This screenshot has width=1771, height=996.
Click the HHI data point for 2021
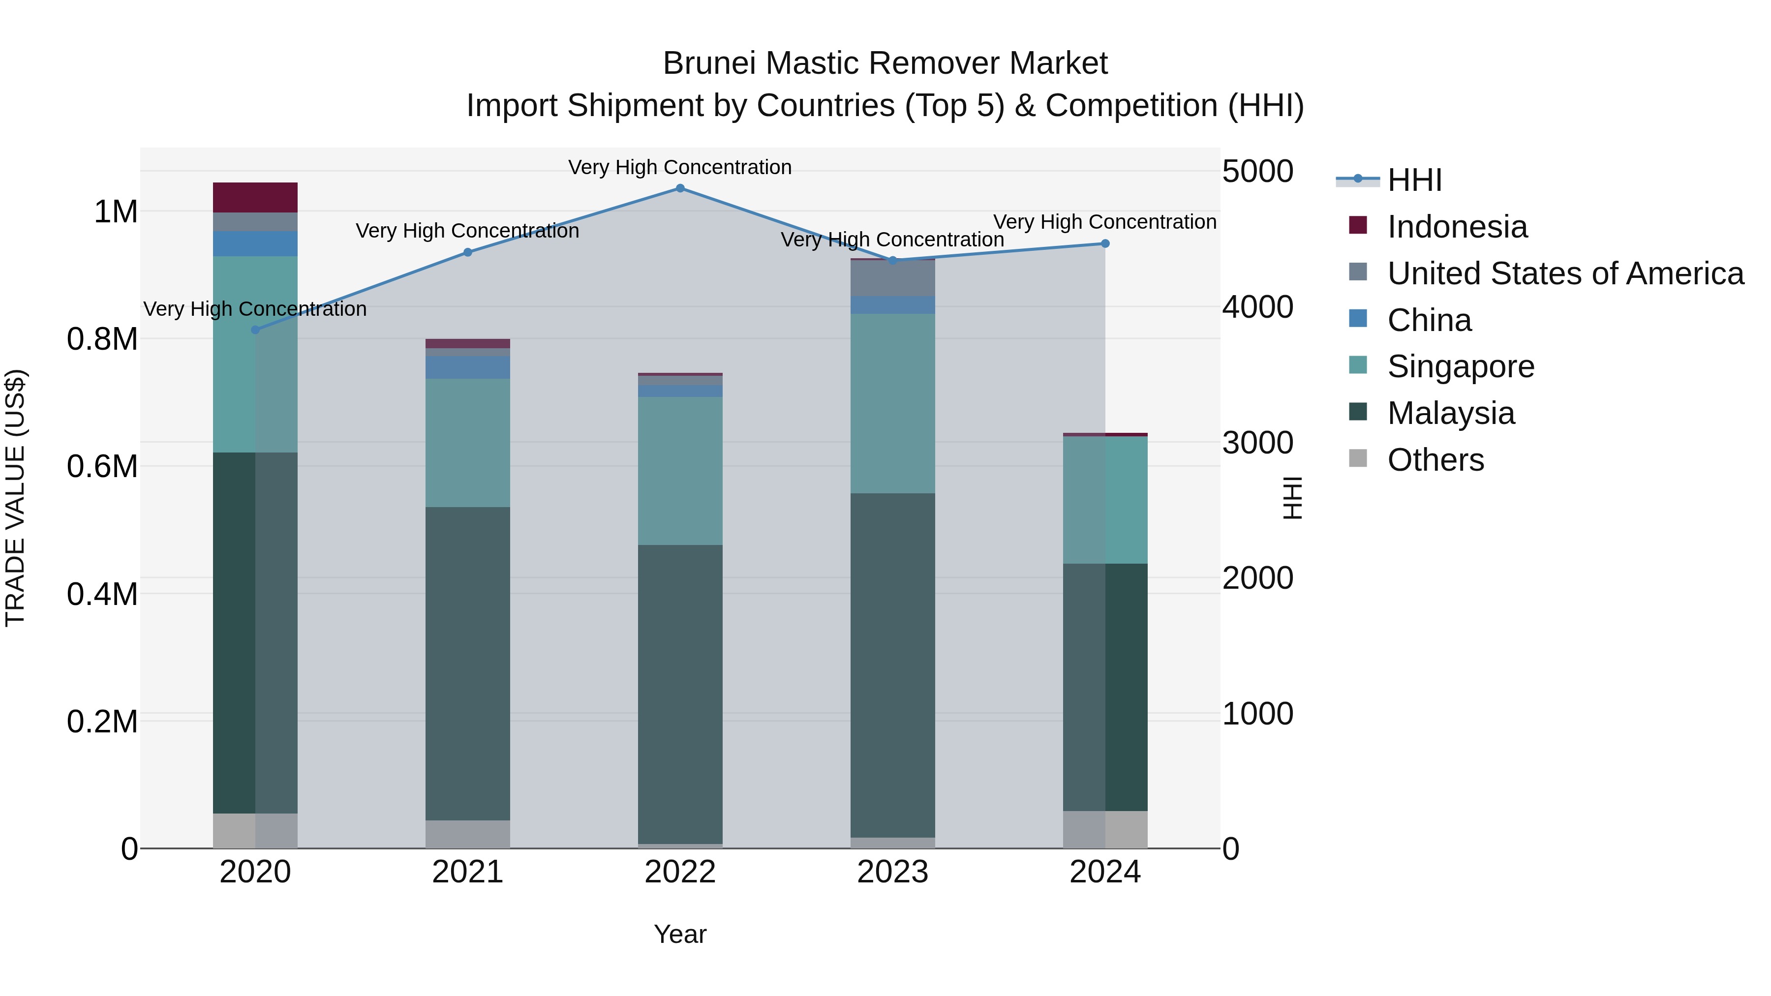coord(468,252)
